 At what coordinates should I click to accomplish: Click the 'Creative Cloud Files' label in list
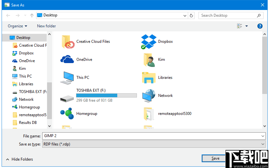pos(93,42)
